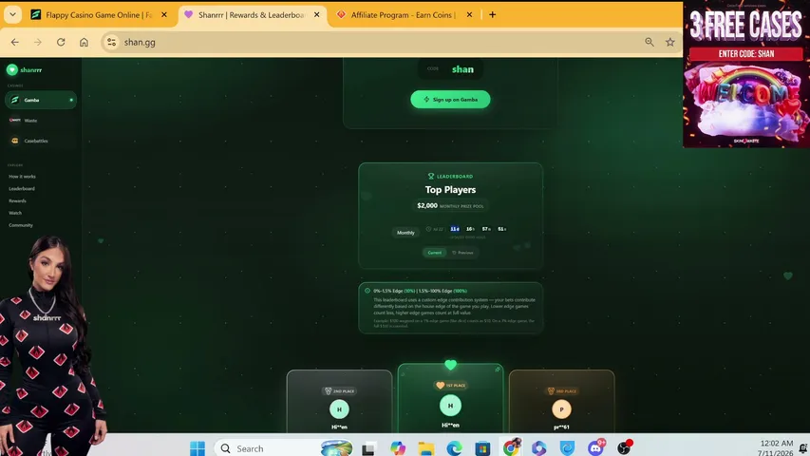The height and width of the screenshot is (456, 810).
Task: Open the Gamba casino sidebar item
Action: (41, 100)
